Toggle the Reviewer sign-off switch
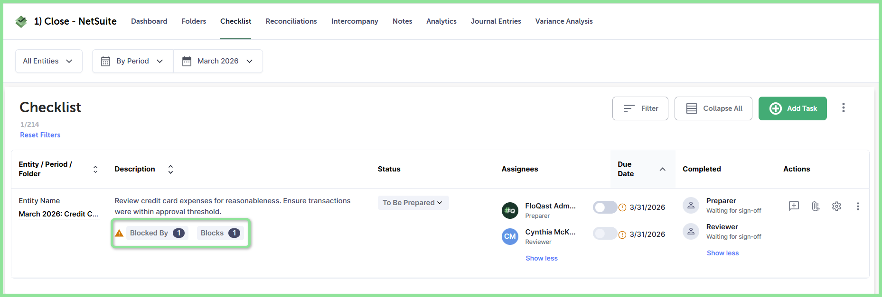 click(x=604, y=234)
